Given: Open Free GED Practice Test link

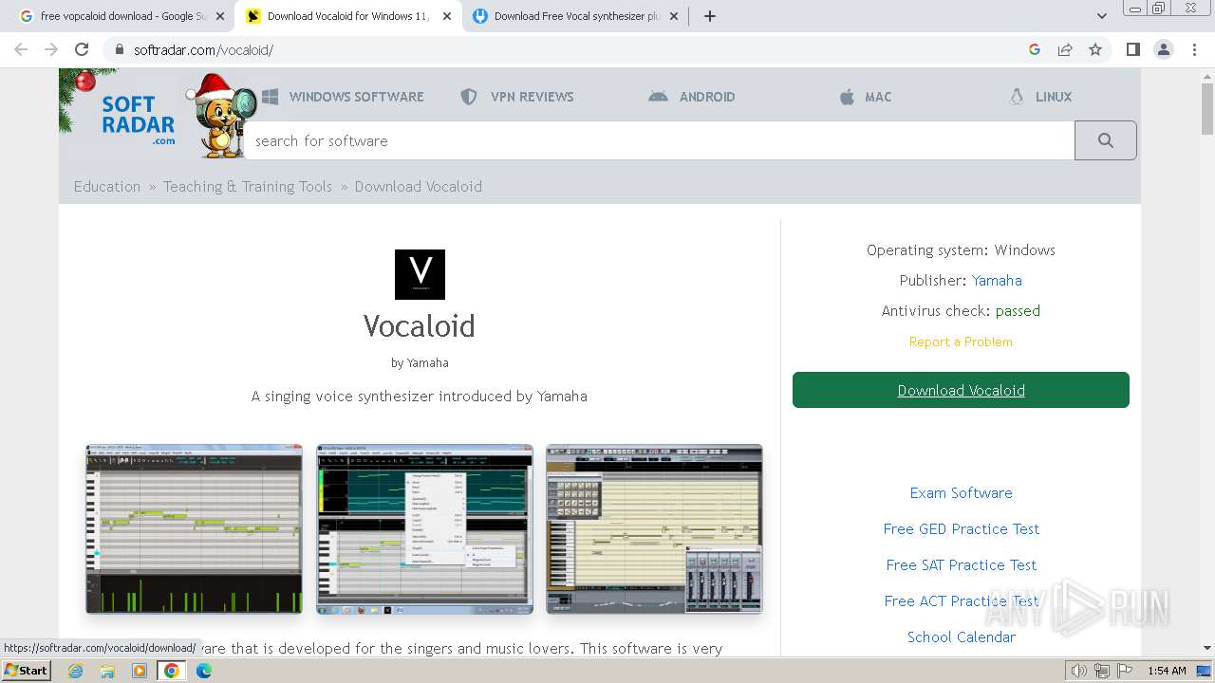Looking at the screenshot, I should [x=961, y=528].
